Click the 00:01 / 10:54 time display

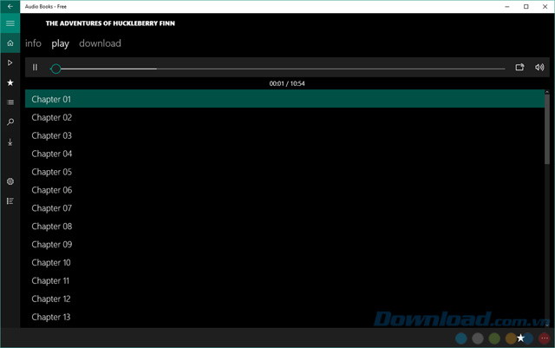tap(287, 83)
